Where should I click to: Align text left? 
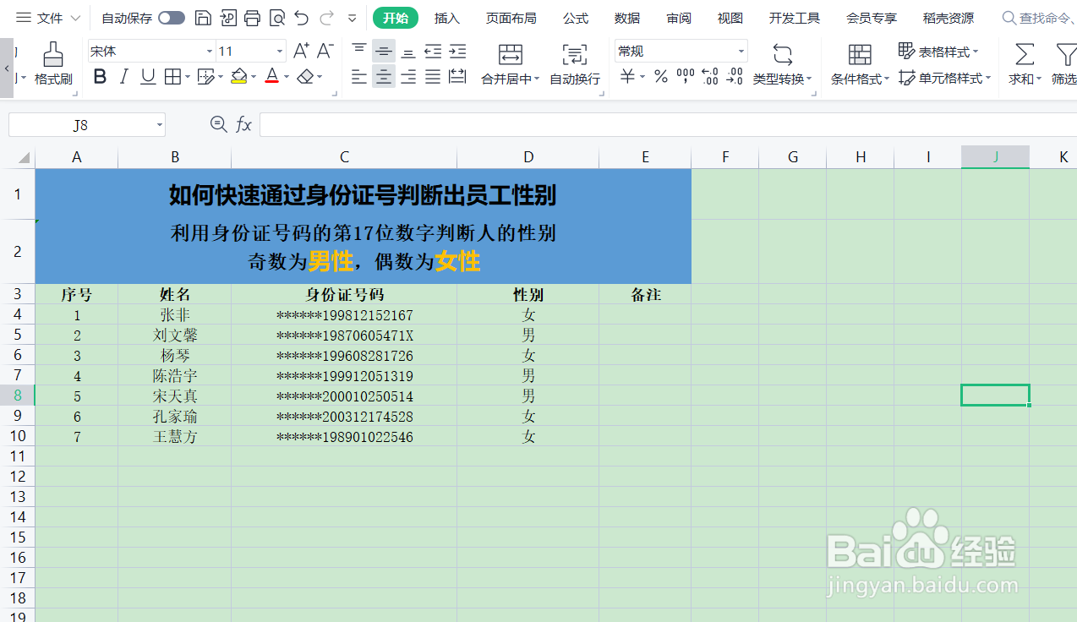click(359, 77)
